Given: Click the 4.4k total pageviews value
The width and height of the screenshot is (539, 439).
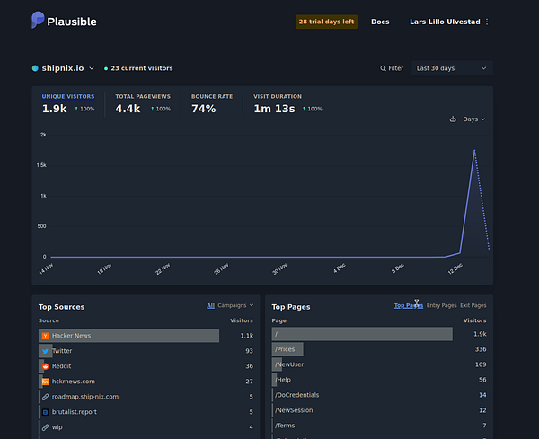Looking at the screenshot, I should point(128,109).
